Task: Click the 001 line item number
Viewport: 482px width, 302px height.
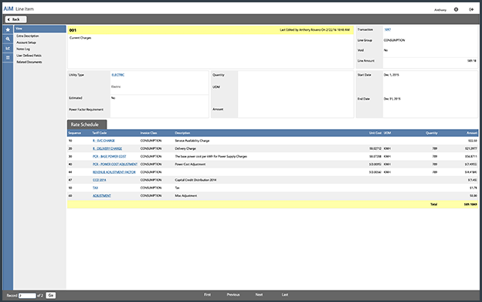Action: [x=73, y=30]
